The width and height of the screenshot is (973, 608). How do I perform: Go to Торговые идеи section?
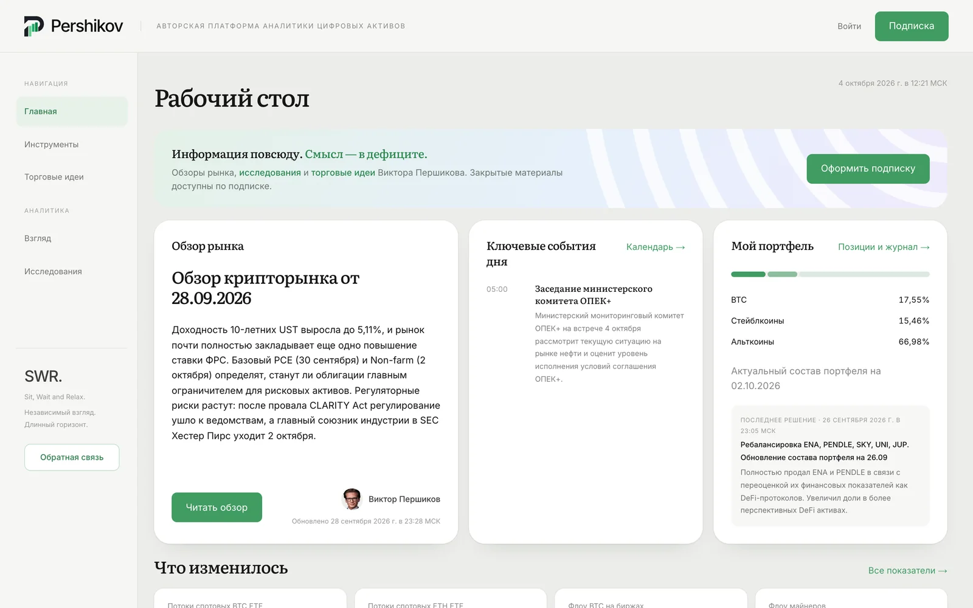tap(72, 177)
